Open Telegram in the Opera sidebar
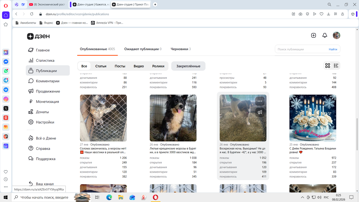 [6, 80]
